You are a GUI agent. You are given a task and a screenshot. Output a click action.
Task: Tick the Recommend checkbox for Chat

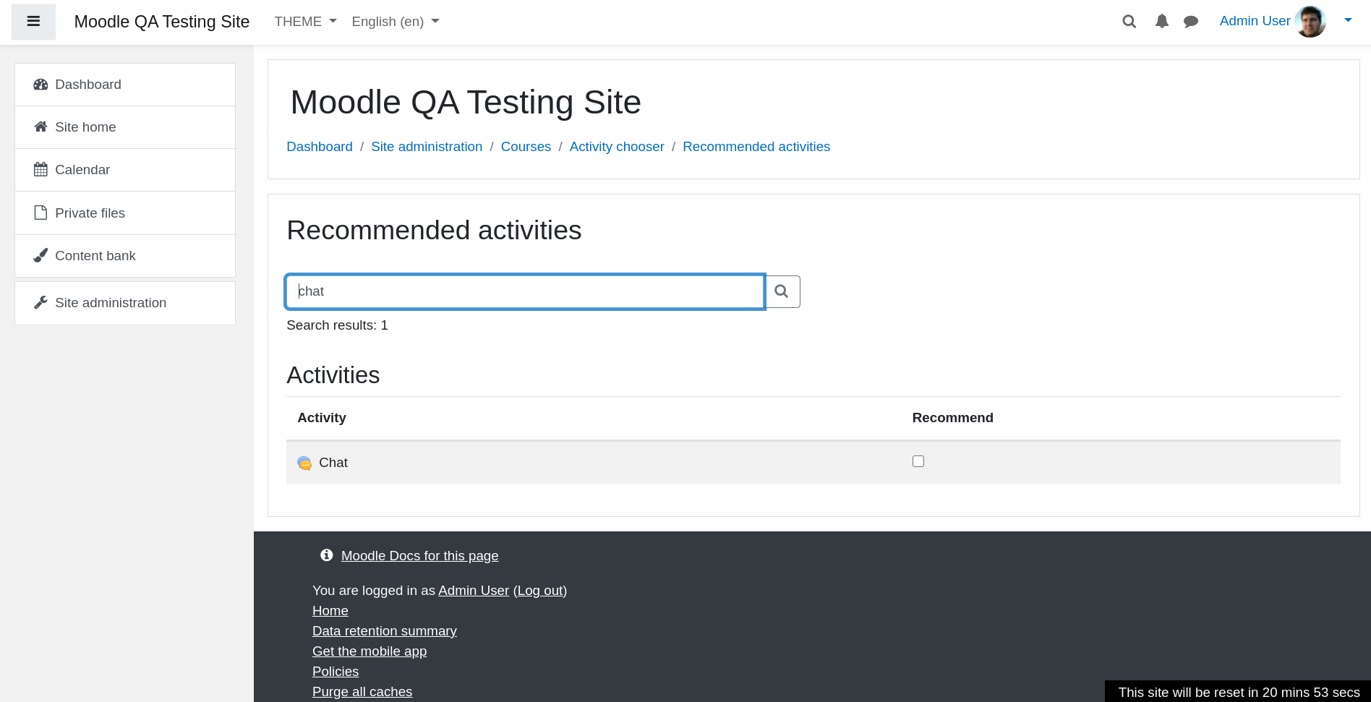pyautogui.click(x=918, y=461)
